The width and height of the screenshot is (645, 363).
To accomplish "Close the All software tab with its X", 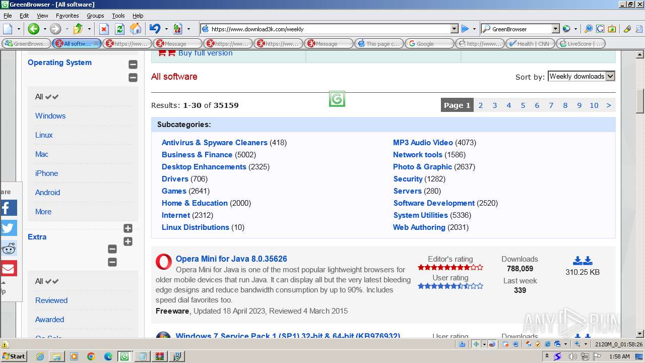I will (96, 43).
